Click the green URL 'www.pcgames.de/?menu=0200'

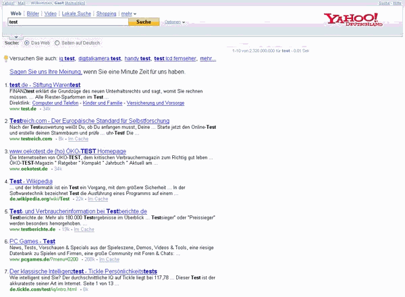click(x=44, y=260)
